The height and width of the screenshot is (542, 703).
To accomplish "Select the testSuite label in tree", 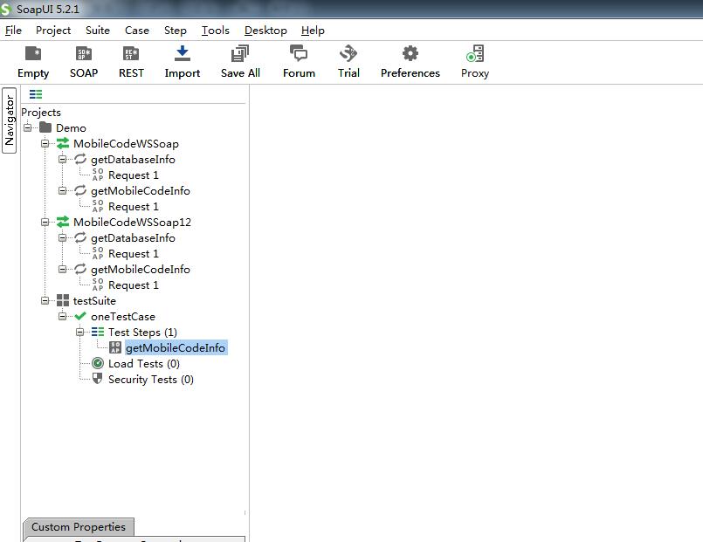I will [94, 300].
